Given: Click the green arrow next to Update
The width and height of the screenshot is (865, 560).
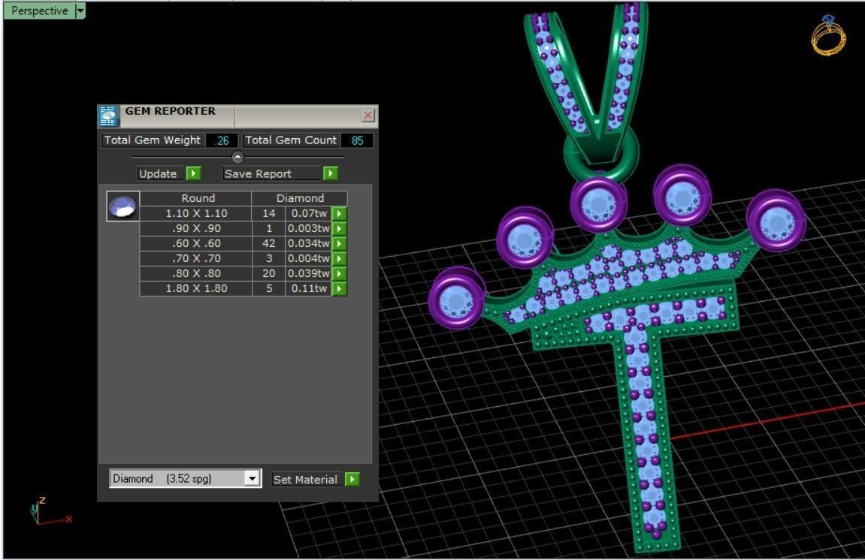Looking at the screenshot, I should pyautogui.click(x=193, y=173).
